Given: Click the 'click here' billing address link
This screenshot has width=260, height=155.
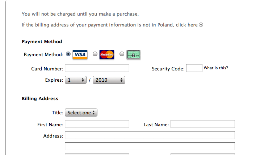Looking at the screenshot, I should (x=187, y=25).
